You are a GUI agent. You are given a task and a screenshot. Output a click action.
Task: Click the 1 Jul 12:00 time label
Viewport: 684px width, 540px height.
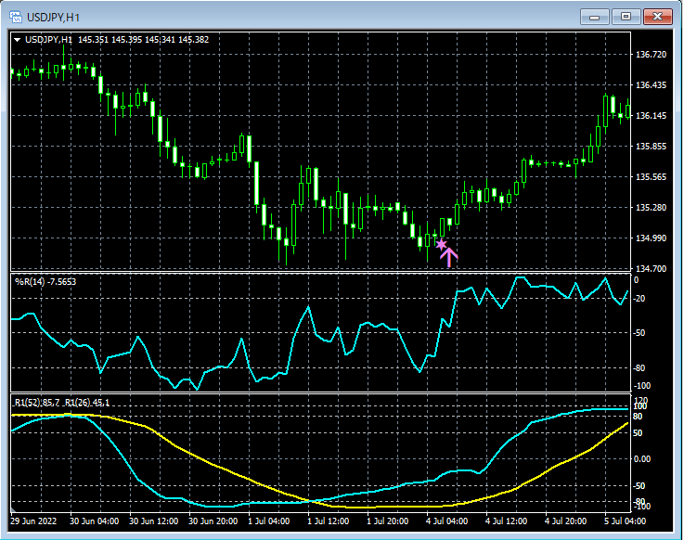pyautogui.click(x=328, y=521)
